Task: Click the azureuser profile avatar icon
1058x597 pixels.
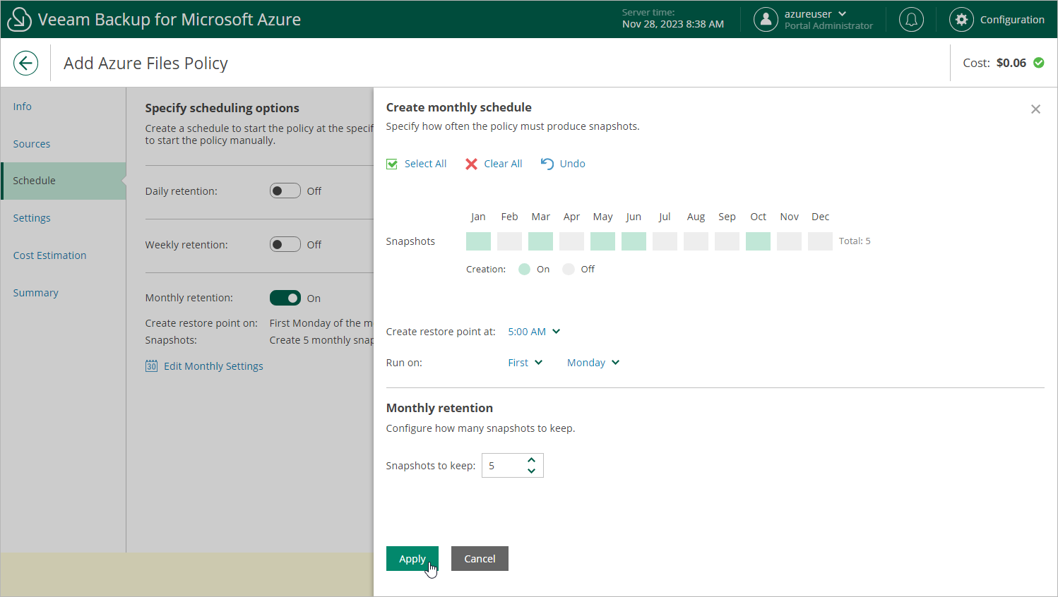Action: point(766,20)
